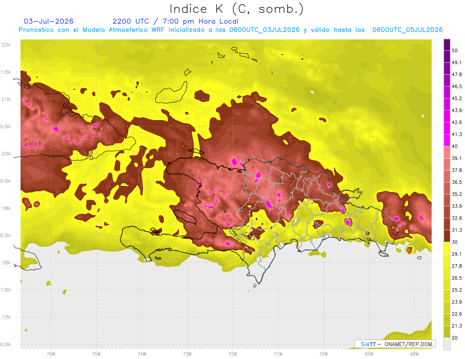Click the colorbar value '30'
The width and height of the screenshot is (465, 359).
click(455, 242)
